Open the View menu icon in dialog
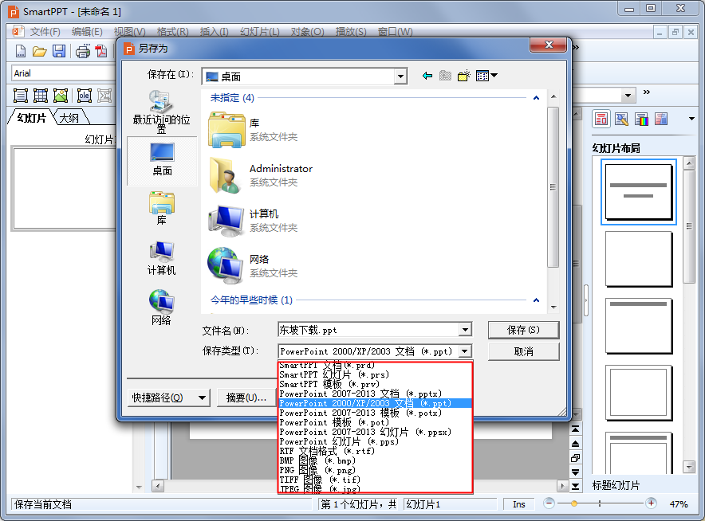Screen dimensions: 705x521 pyautogui.click(x=486, y=76)
